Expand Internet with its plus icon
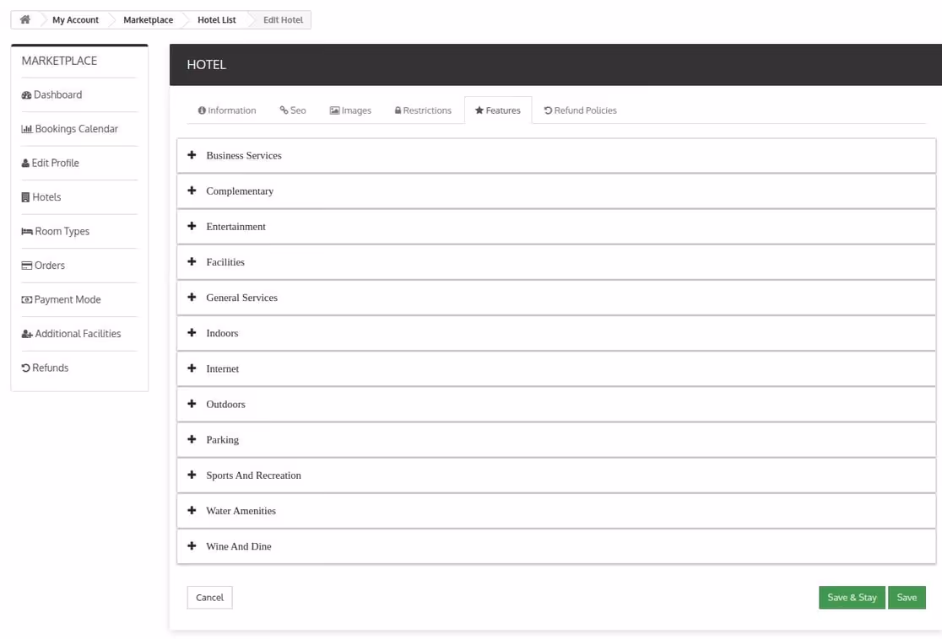Screen dimensions: 942x639 pos(192,368)
